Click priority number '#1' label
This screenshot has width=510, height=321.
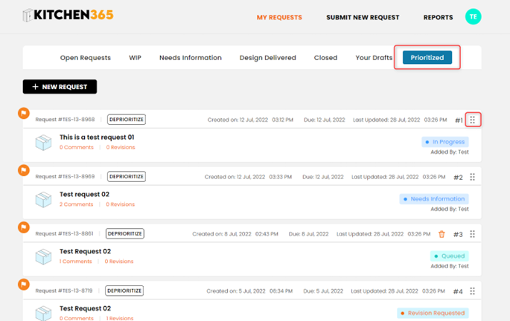point(459,120)
